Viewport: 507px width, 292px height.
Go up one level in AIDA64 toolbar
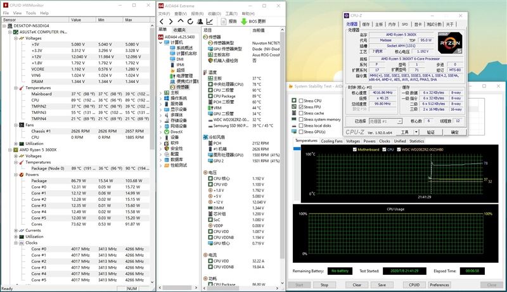181,22
